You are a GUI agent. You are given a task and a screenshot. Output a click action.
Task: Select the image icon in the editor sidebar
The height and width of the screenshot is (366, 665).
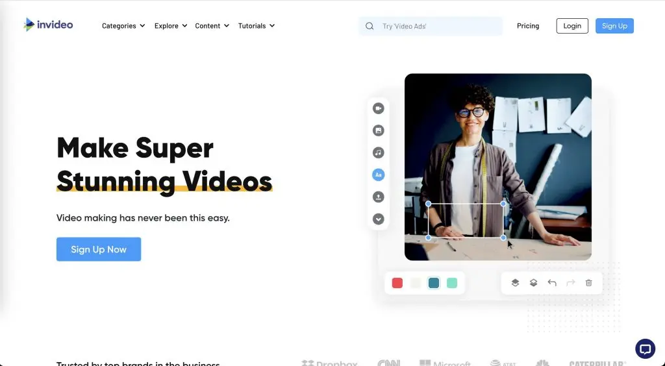coord(378,131)
